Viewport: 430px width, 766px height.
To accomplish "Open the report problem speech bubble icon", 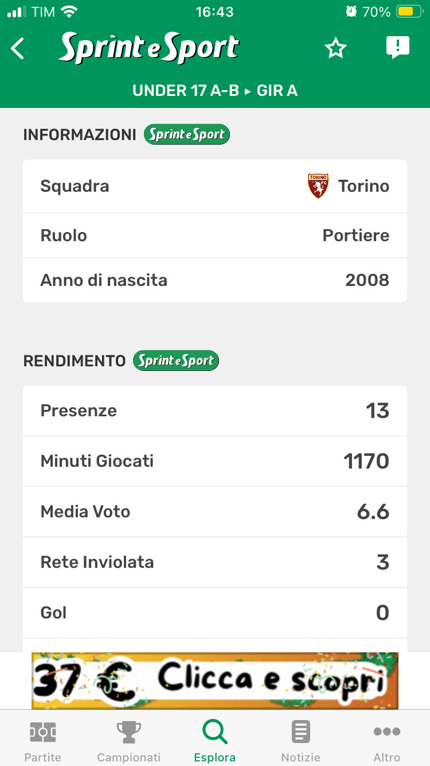I will pyautogui.click(x=397, y=48).
